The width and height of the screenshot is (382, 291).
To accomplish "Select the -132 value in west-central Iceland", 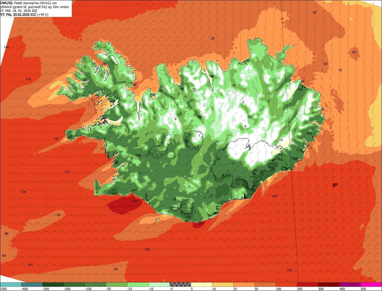I will click(186, 141).
